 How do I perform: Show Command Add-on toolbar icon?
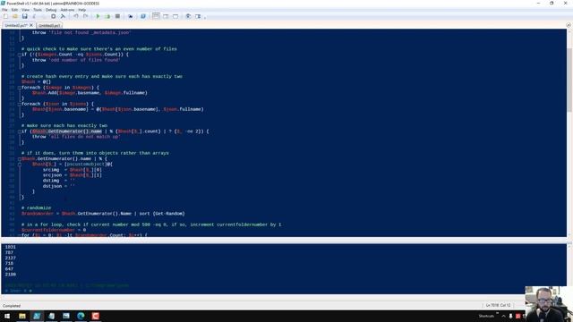coord(198,16)
